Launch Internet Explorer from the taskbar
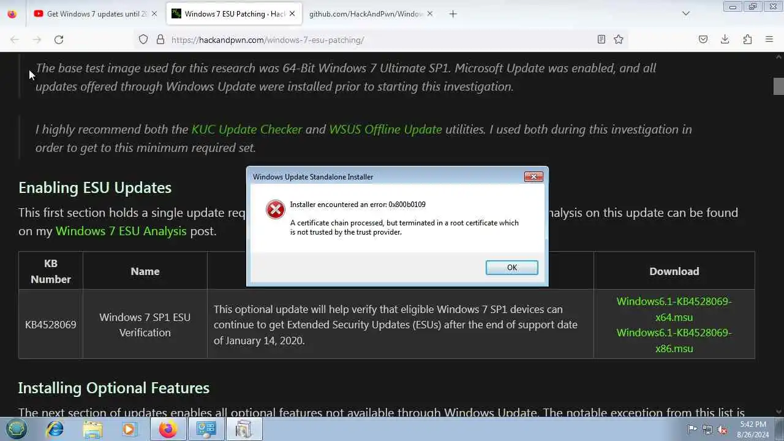 55,429
